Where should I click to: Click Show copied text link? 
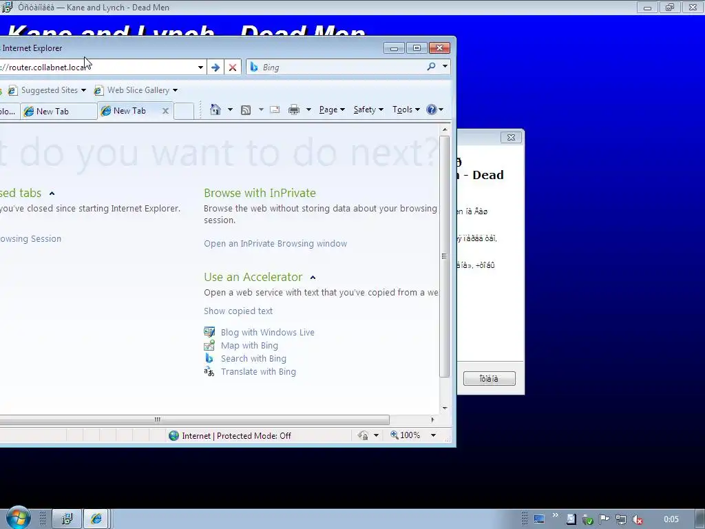pos(238,311)
